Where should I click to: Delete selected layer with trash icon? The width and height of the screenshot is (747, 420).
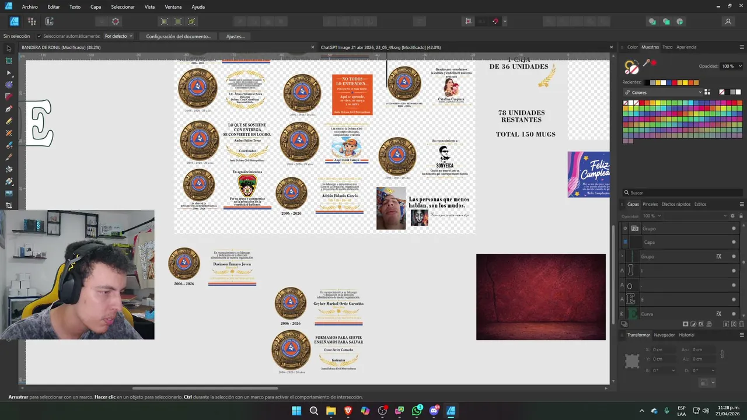tap(741, 324)
